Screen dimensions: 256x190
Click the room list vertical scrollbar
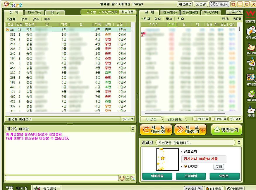[133, 70]
